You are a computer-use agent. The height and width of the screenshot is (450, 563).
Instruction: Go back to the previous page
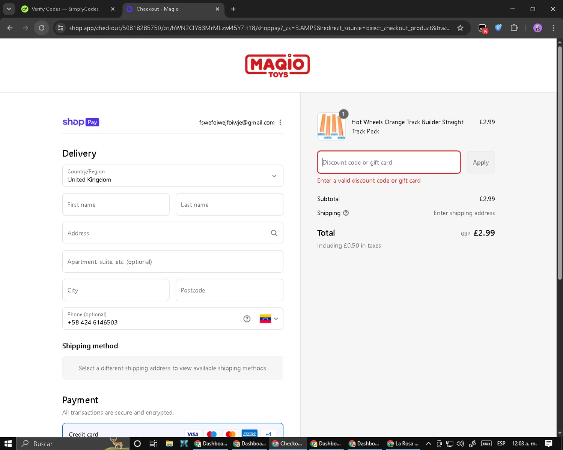(10, 28)
